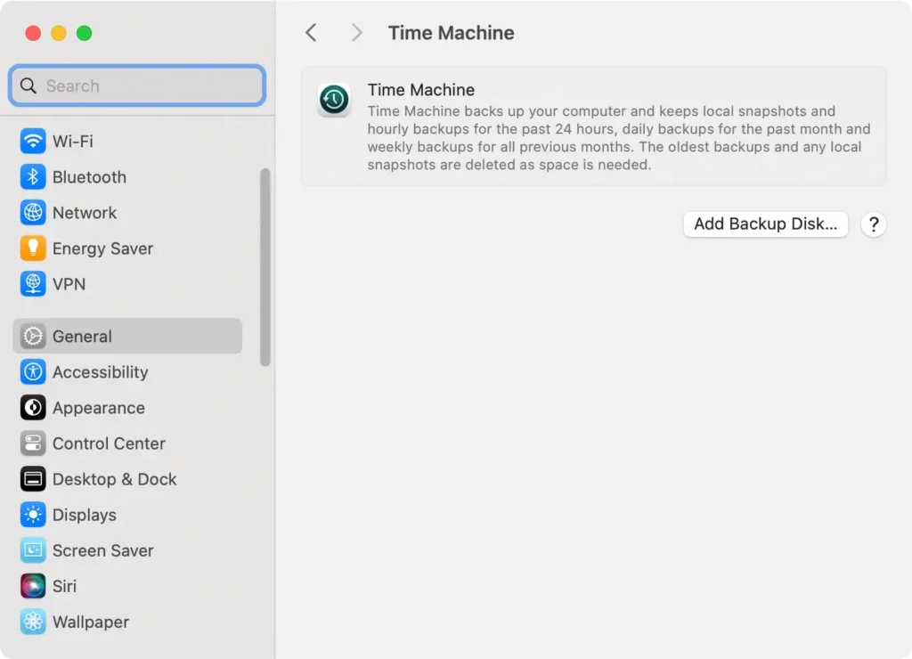Click the Siri icon

click(33, 586)
